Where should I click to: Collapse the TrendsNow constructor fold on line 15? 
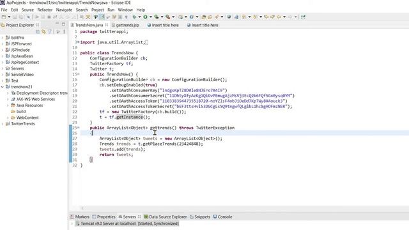[x=78, y=74]
